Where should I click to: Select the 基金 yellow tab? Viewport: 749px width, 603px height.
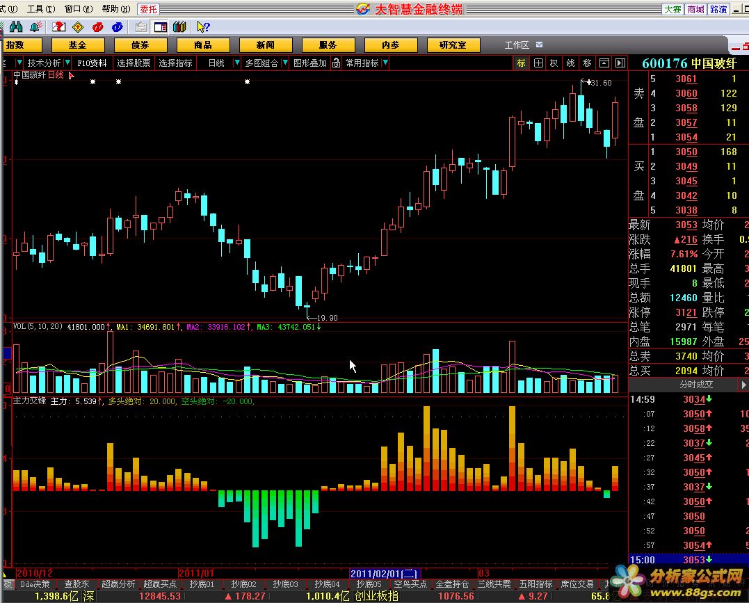pyautogui.click(x=78, y=45)
